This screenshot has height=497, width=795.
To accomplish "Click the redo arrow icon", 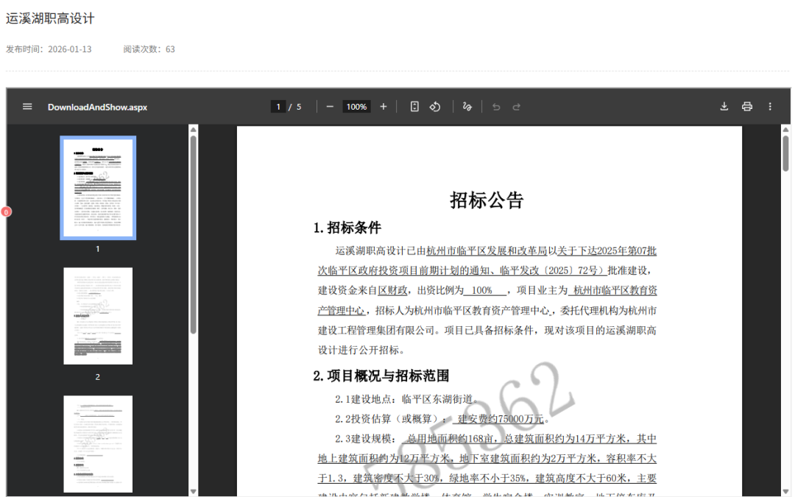I will click(x=516, y=107).
